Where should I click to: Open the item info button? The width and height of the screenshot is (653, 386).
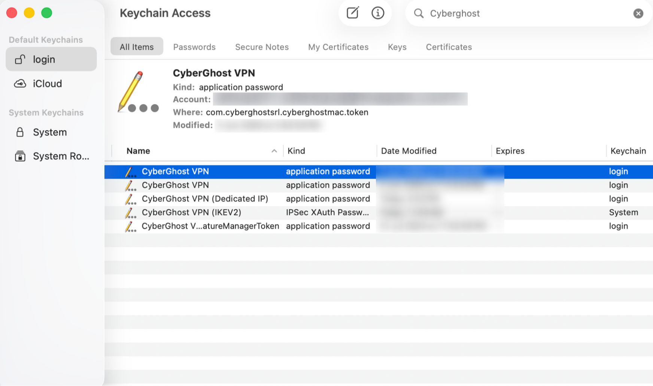click(x=377, y=13)
